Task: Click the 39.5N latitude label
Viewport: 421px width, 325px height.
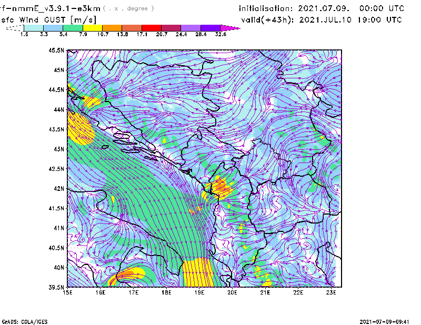Action: (56, 288)
